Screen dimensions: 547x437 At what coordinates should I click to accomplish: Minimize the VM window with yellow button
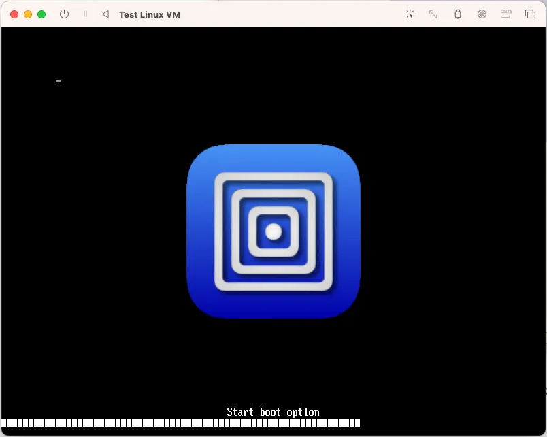[28, 14]
